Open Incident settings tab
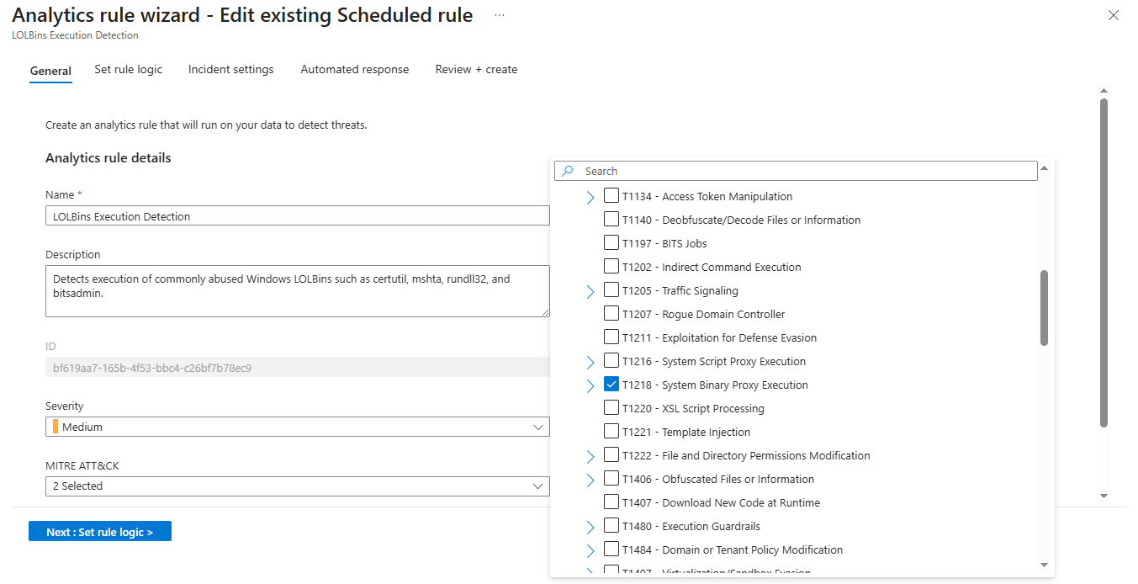 [x=230, y=69]
